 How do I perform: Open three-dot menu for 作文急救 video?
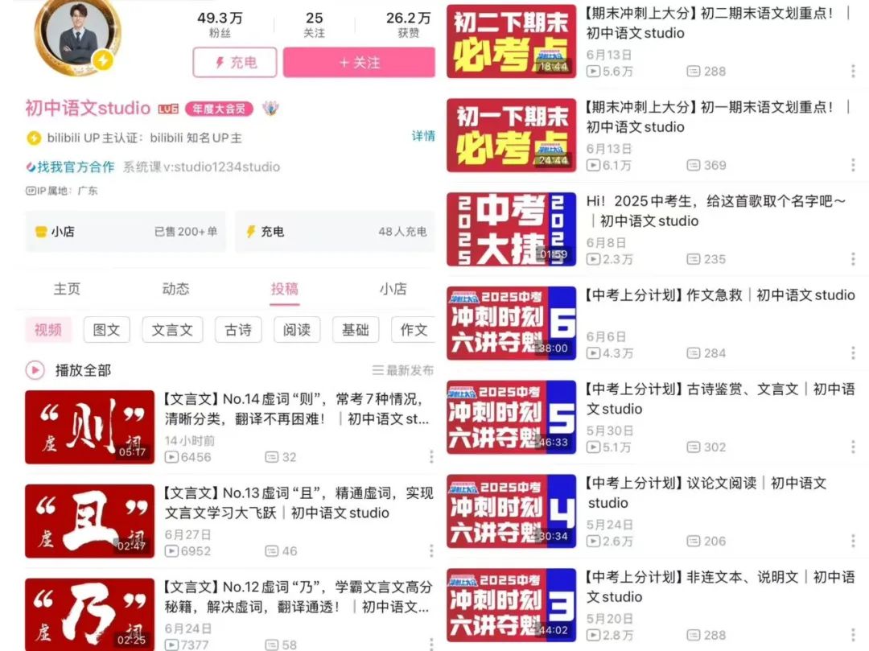click(853, 353)
